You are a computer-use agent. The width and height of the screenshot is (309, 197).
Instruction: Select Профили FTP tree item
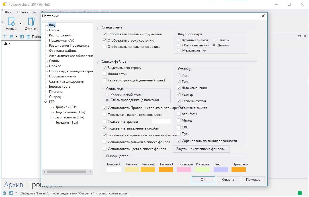[65, 107]
